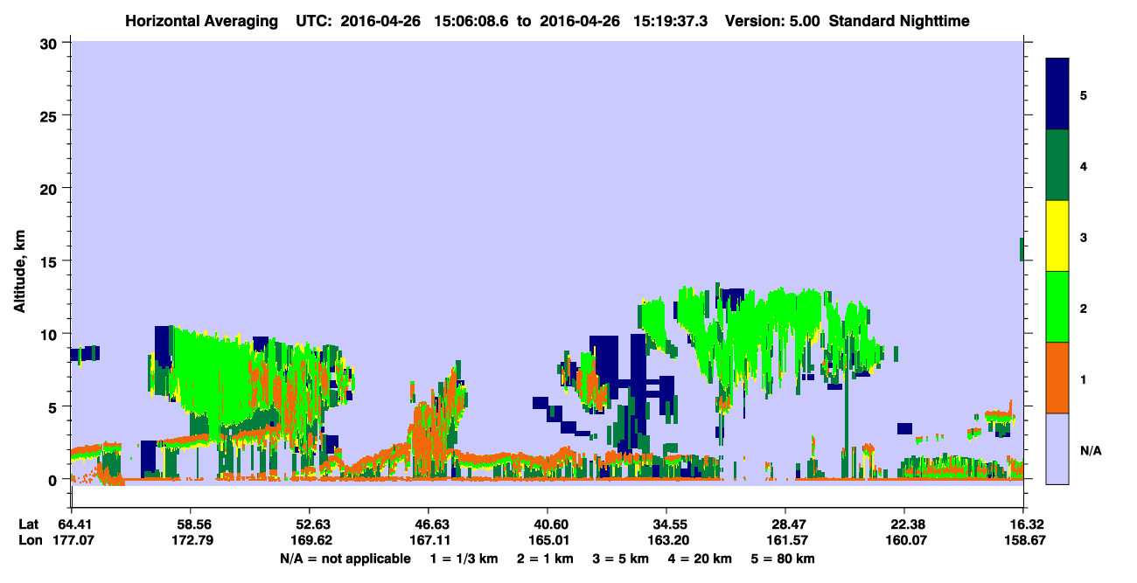Click the '4 = 20 km' legend note

click(x=700, y=559)
